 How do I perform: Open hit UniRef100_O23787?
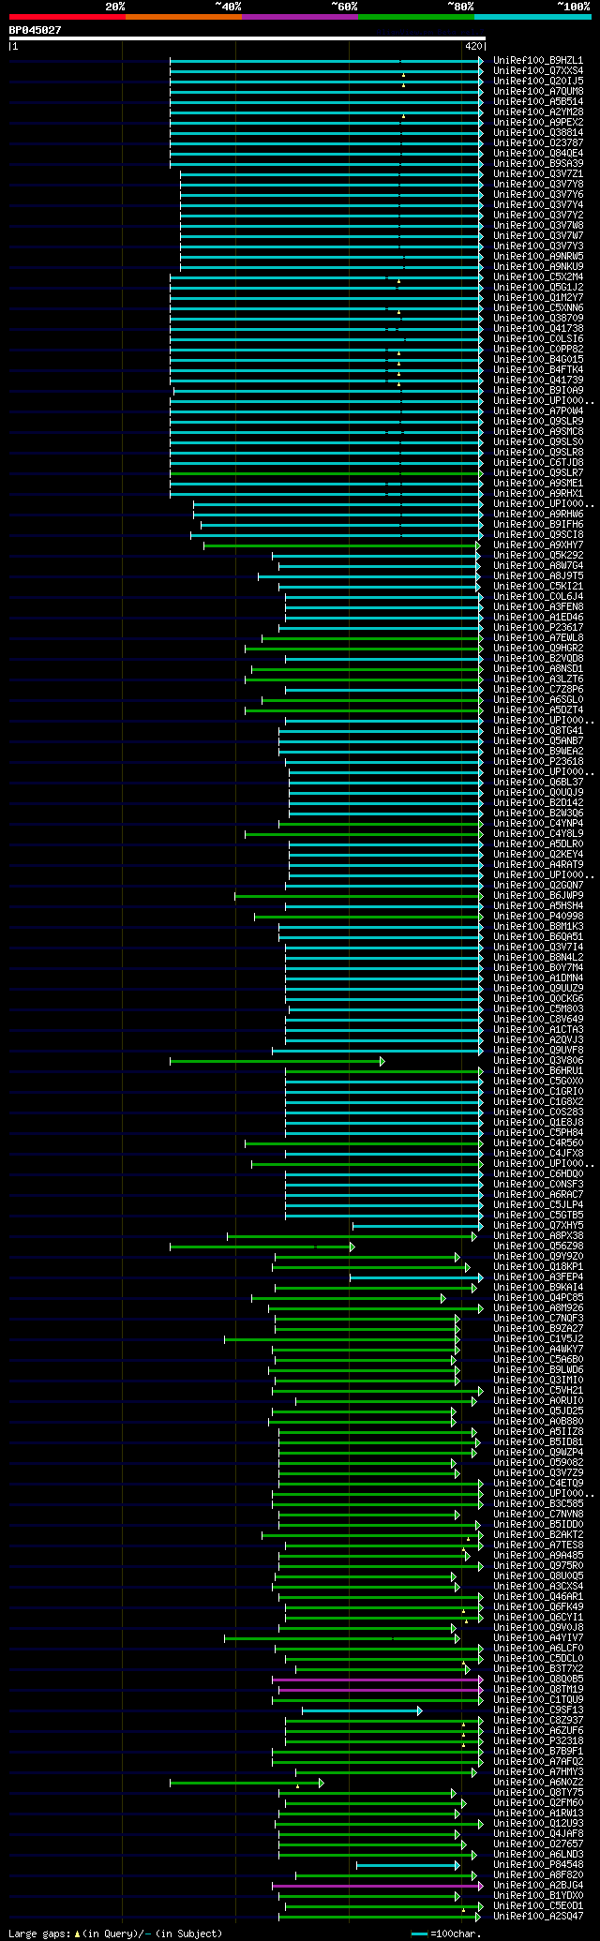[x=538, y=142]
